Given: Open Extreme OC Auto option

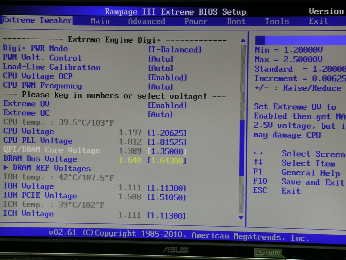Looking at the screenshot, I should pyautogui.click(x=160, y=114).
